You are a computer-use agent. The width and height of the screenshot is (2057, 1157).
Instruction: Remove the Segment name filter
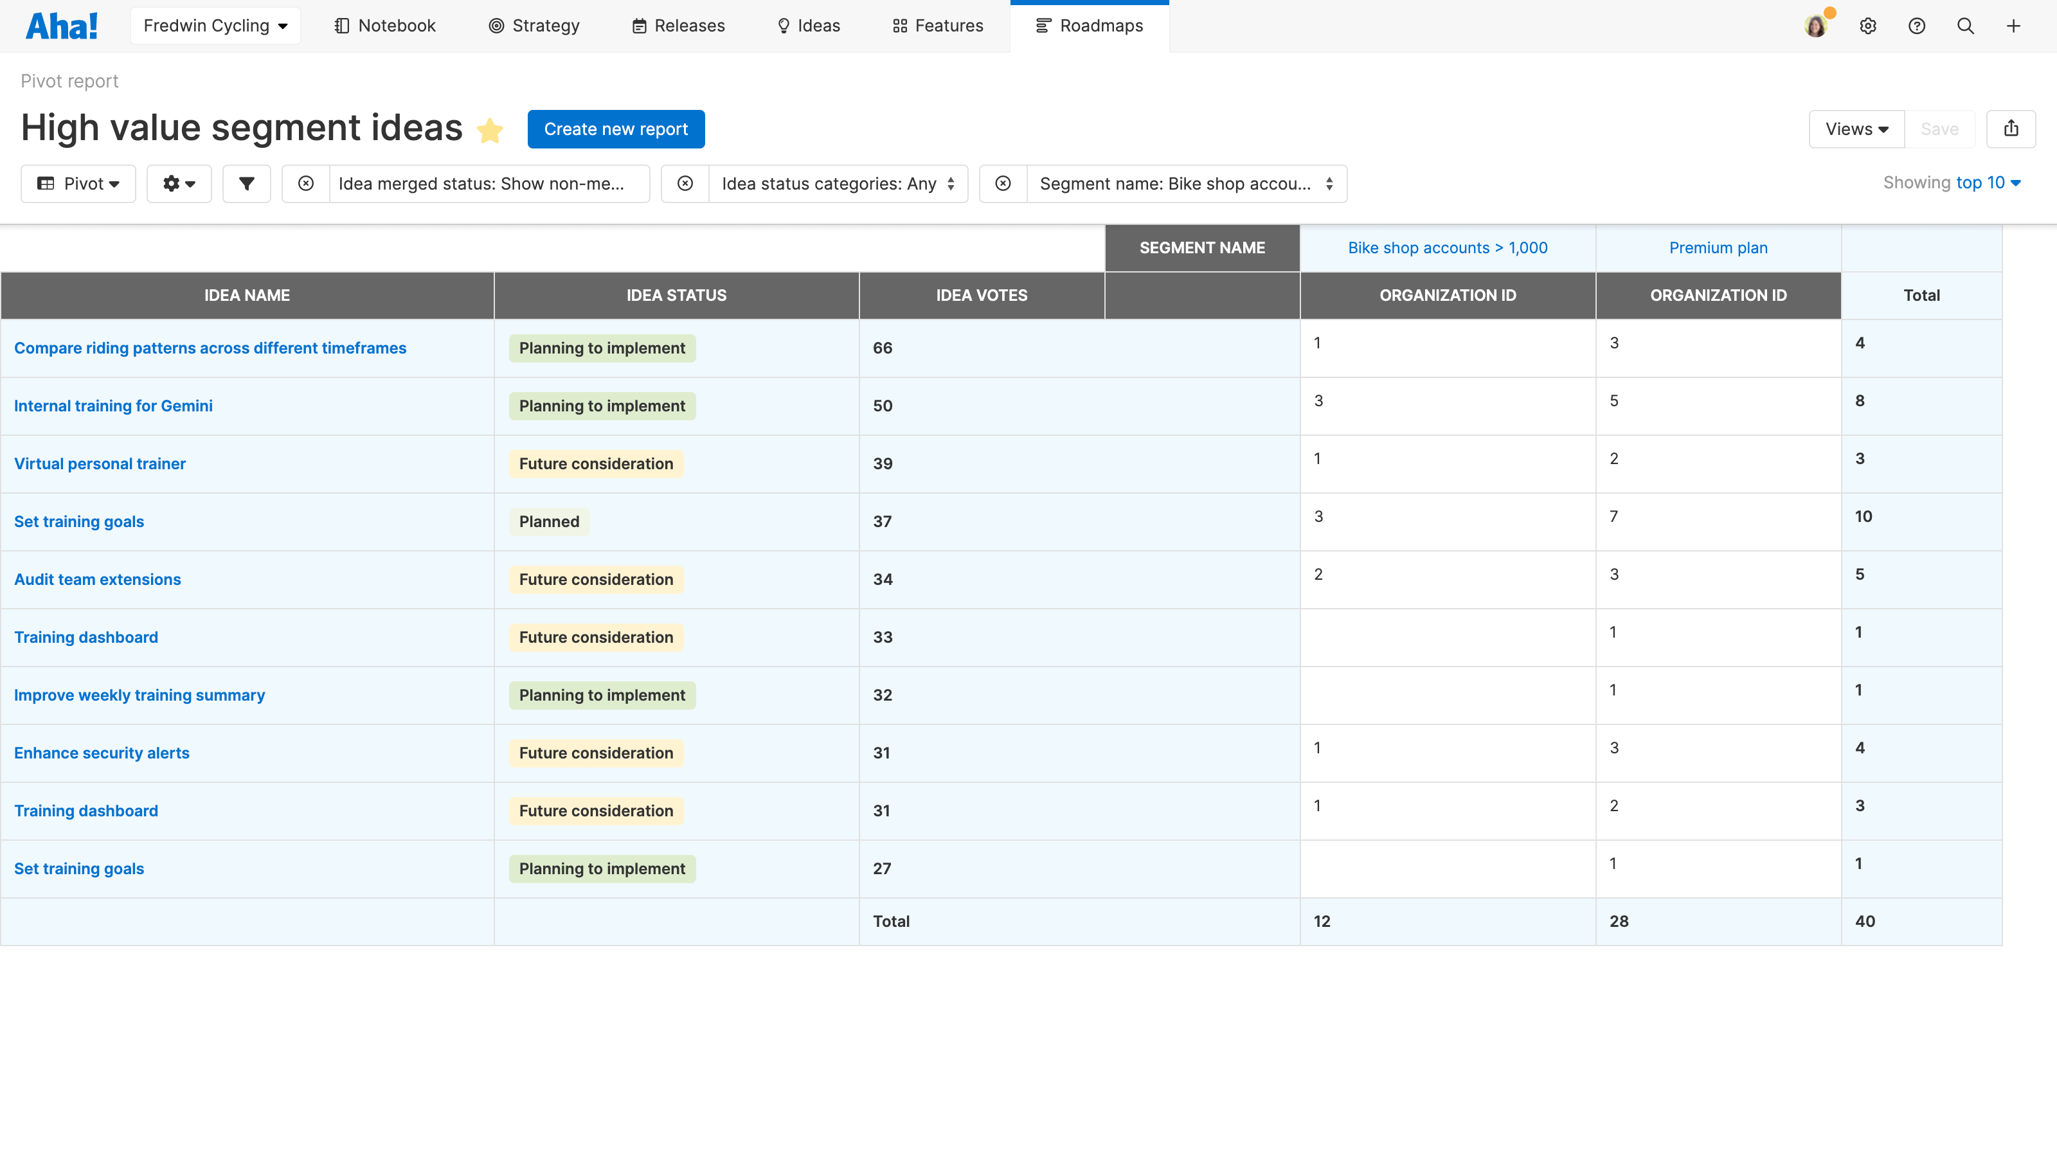1002,183
